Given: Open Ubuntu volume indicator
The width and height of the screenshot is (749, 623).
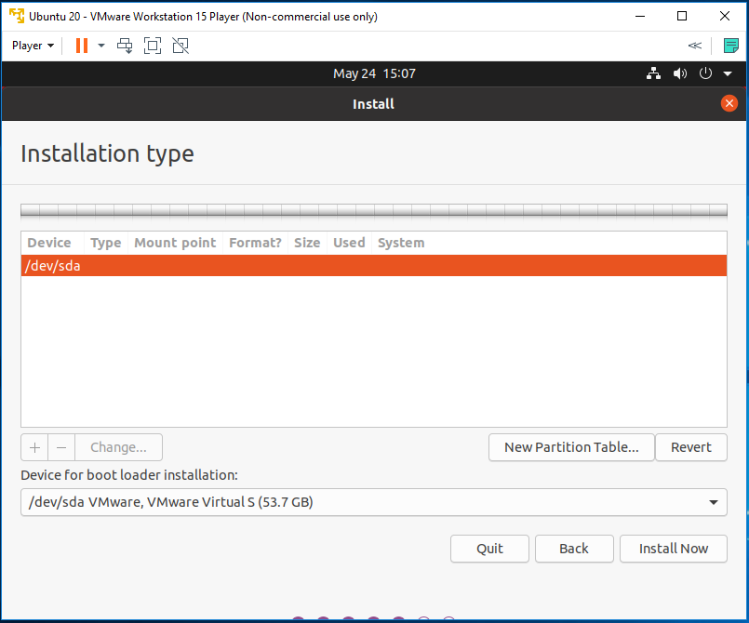Looking at the screenshot, I should pyautogui.click(x=680, y=73).
